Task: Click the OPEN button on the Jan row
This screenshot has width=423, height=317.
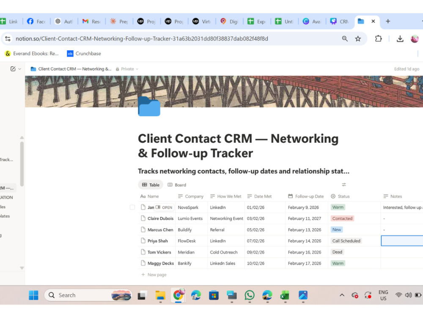Action: coord(164,207)
